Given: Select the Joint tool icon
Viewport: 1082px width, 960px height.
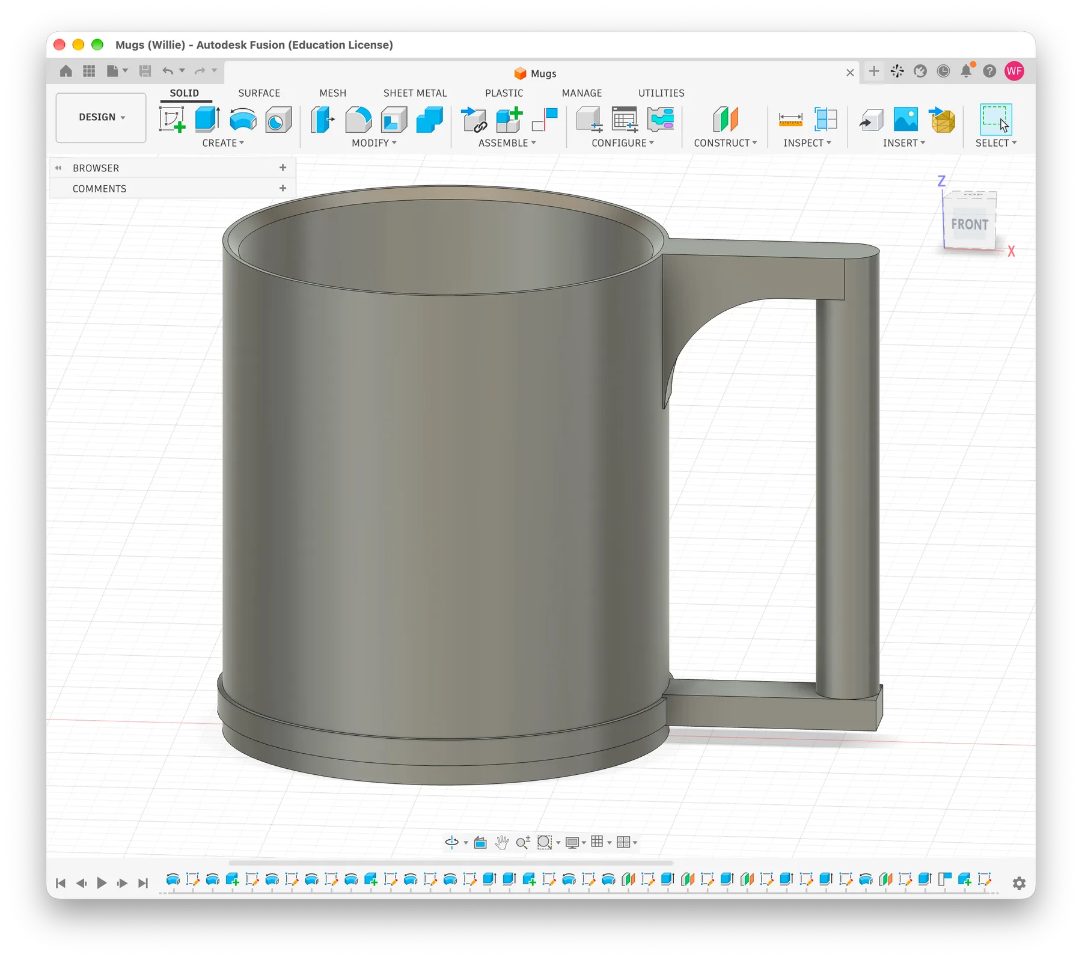Looking at the screenshot, I should click(545, 119).
